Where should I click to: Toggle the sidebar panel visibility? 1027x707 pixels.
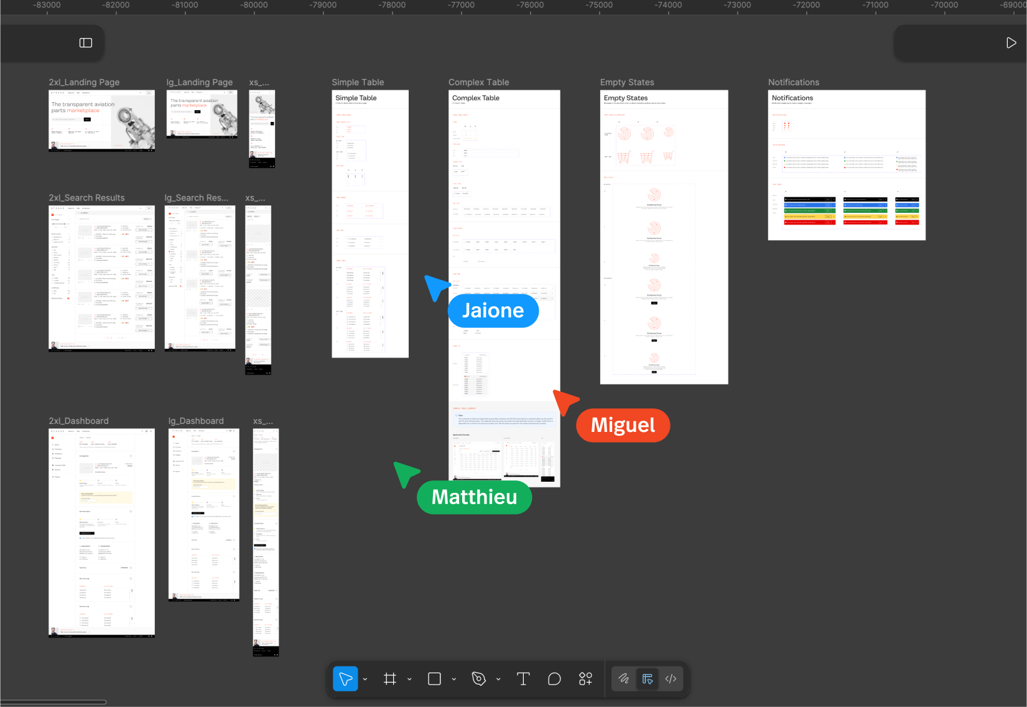[x=86, y=43]
